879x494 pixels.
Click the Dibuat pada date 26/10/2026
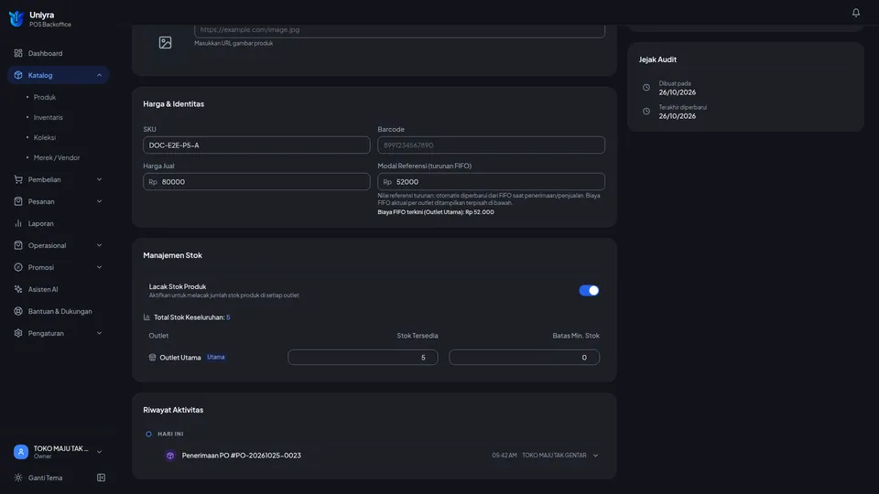(678, 92)
